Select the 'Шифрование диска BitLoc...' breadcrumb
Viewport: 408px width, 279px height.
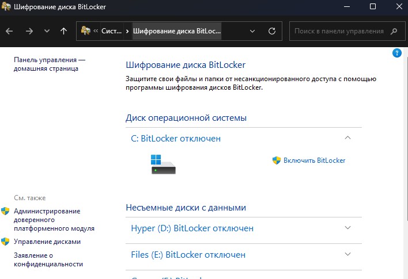(177, 31)
